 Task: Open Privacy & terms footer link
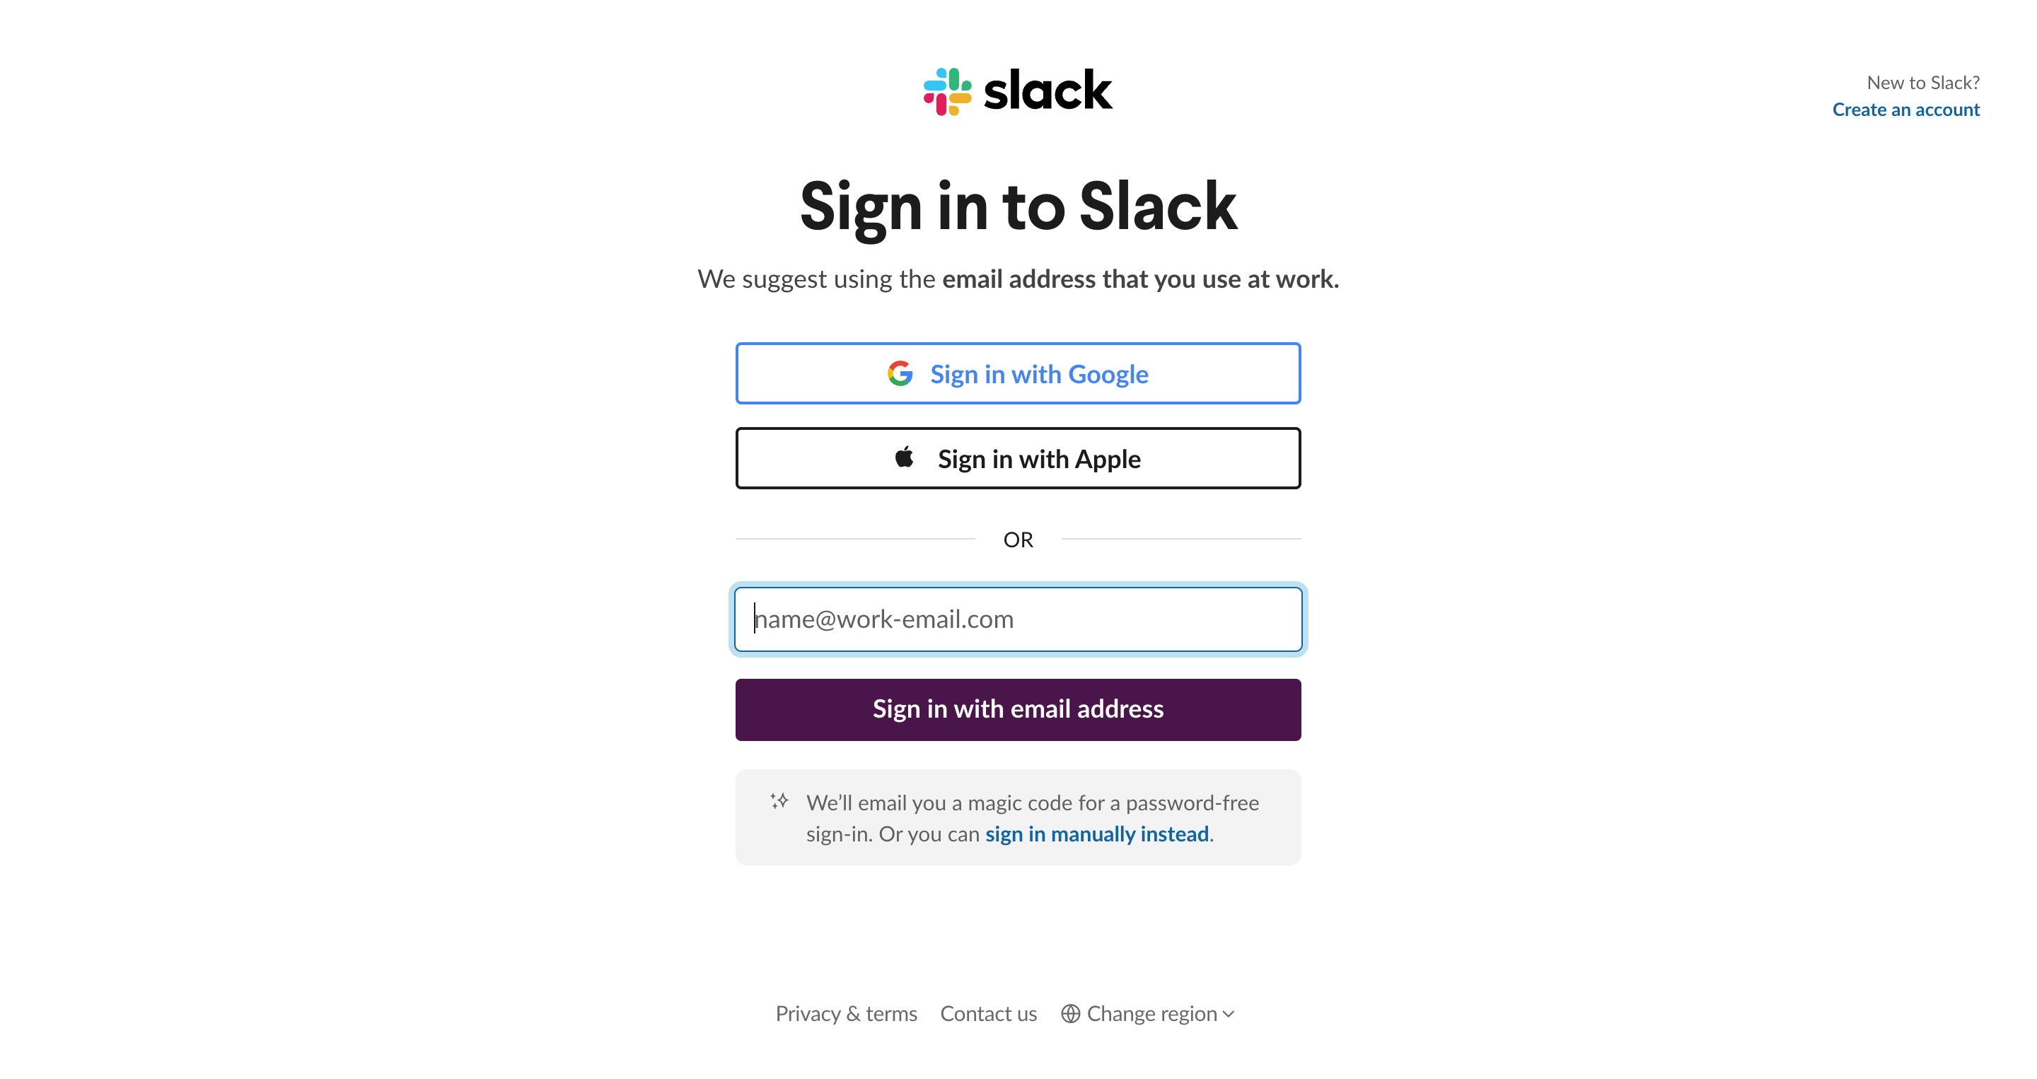click(x=846, y=1013)
